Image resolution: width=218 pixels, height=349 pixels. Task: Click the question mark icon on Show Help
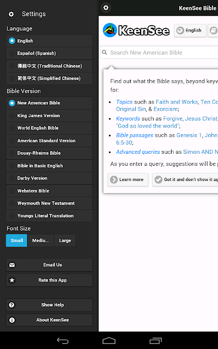click(x=12, y=305)
